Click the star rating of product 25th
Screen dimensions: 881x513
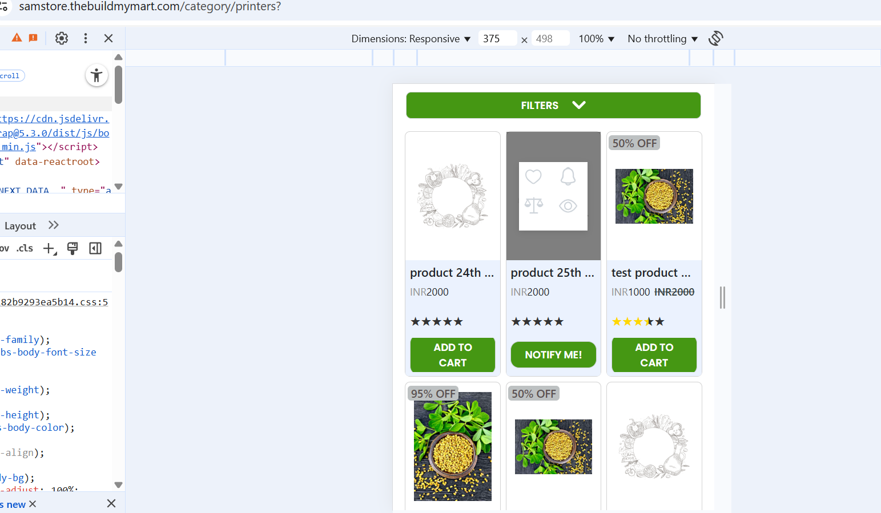537,322
